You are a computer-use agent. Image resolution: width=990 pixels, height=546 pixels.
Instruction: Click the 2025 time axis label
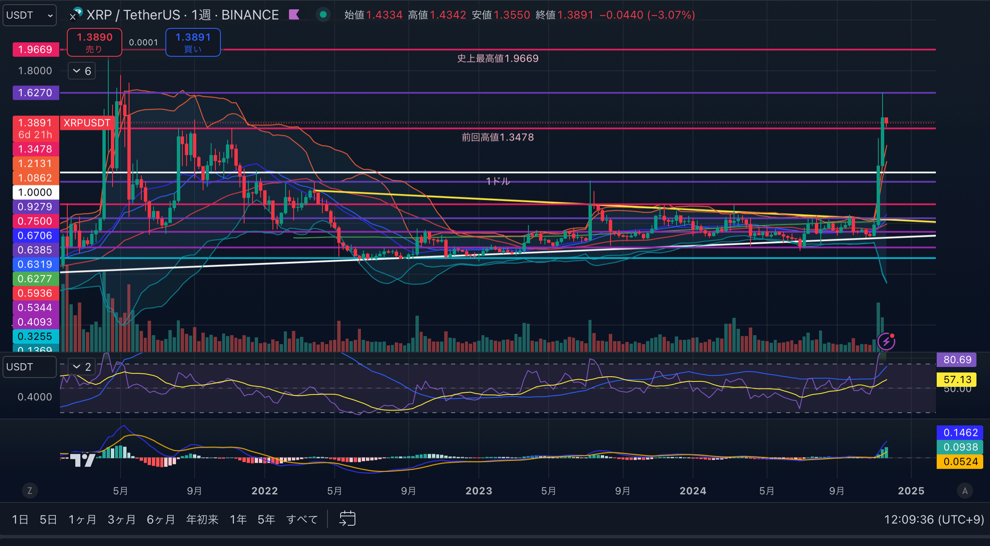911,491
